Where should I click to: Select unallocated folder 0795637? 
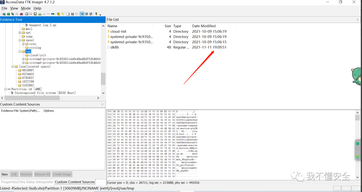point(28,78)
